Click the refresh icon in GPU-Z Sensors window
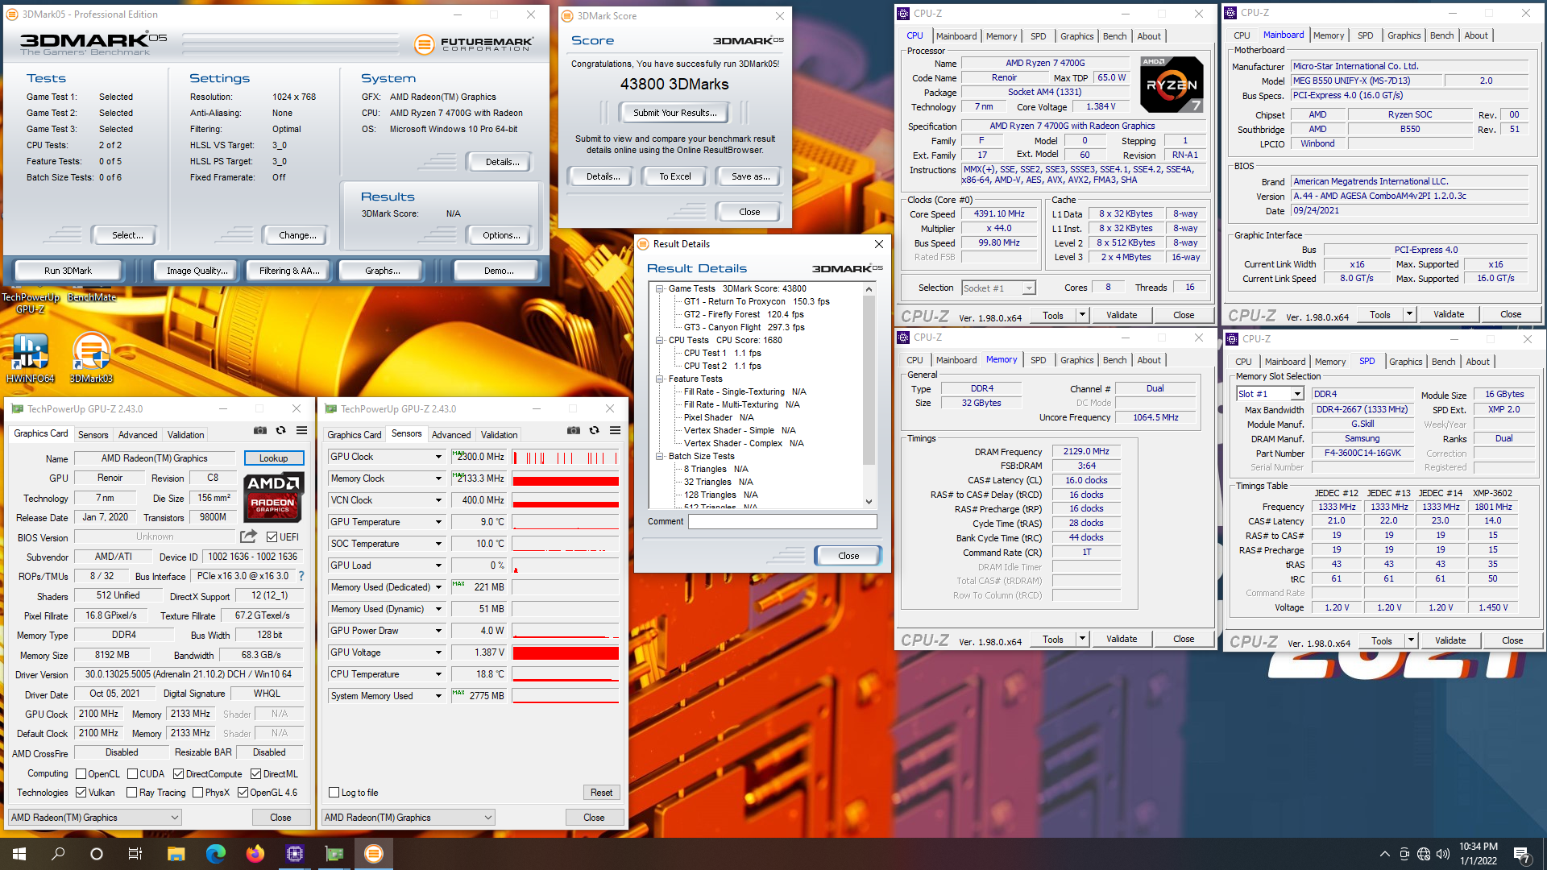The height and width of the screenshot is (870, 1547). [x=594, y=430]
